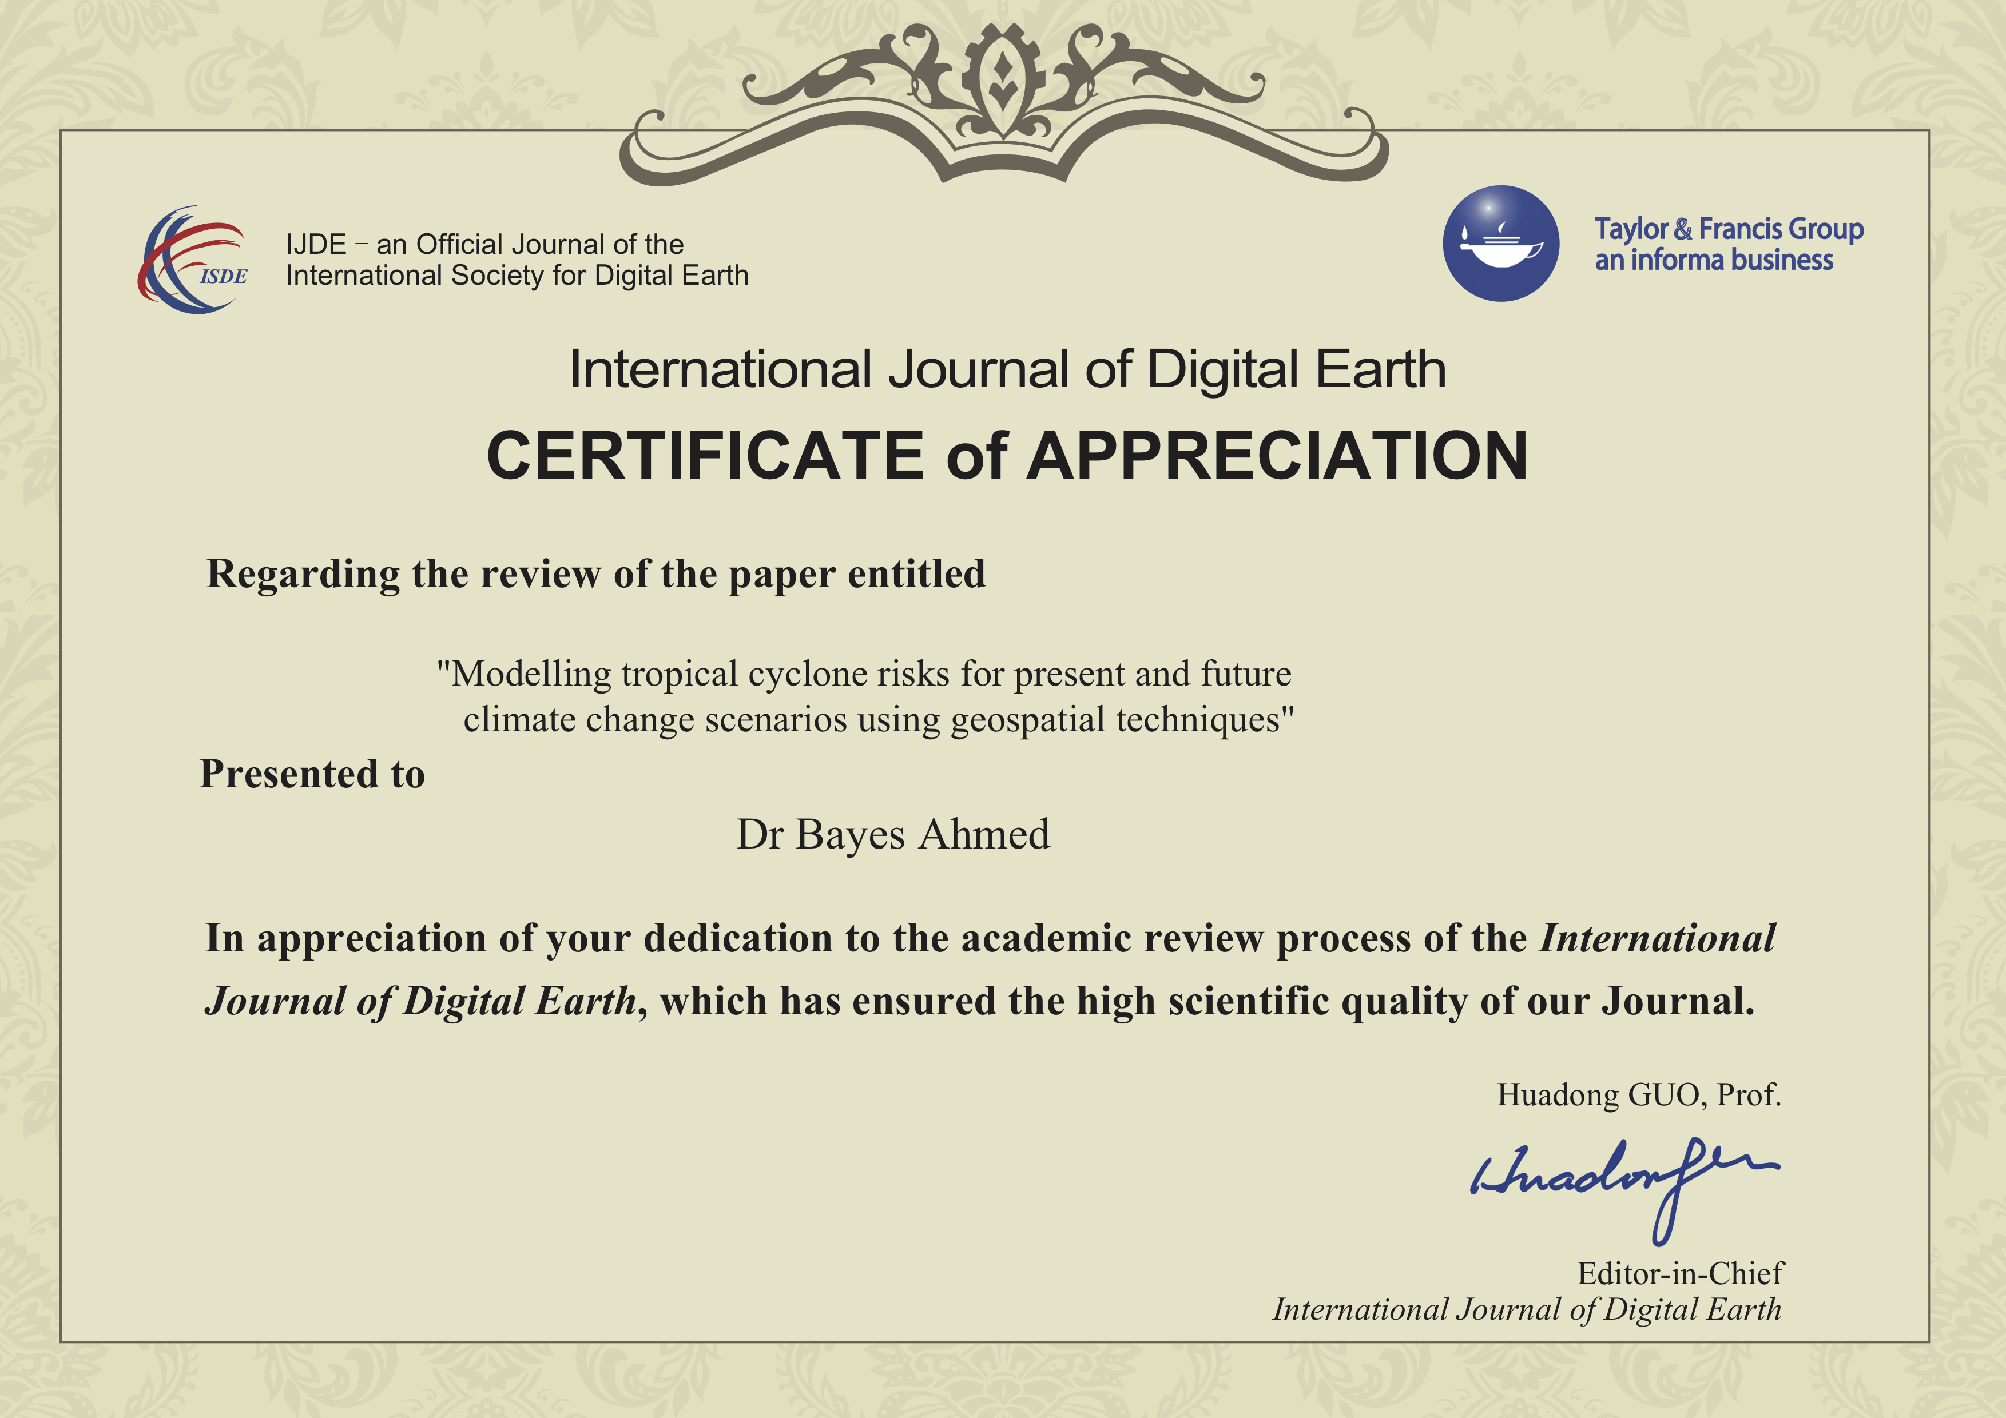This screenshot has width=2006, height=1418.
Task: Click "International Society for Digital Earth" line
Action: 517,275
